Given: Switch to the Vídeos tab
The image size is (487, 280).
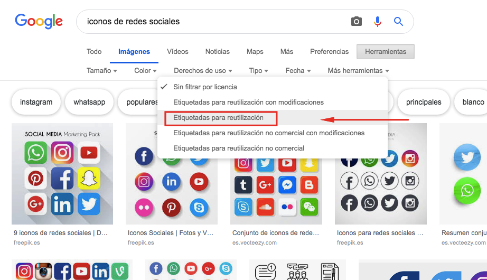Looking at the screenshot, I should [177, 52].
